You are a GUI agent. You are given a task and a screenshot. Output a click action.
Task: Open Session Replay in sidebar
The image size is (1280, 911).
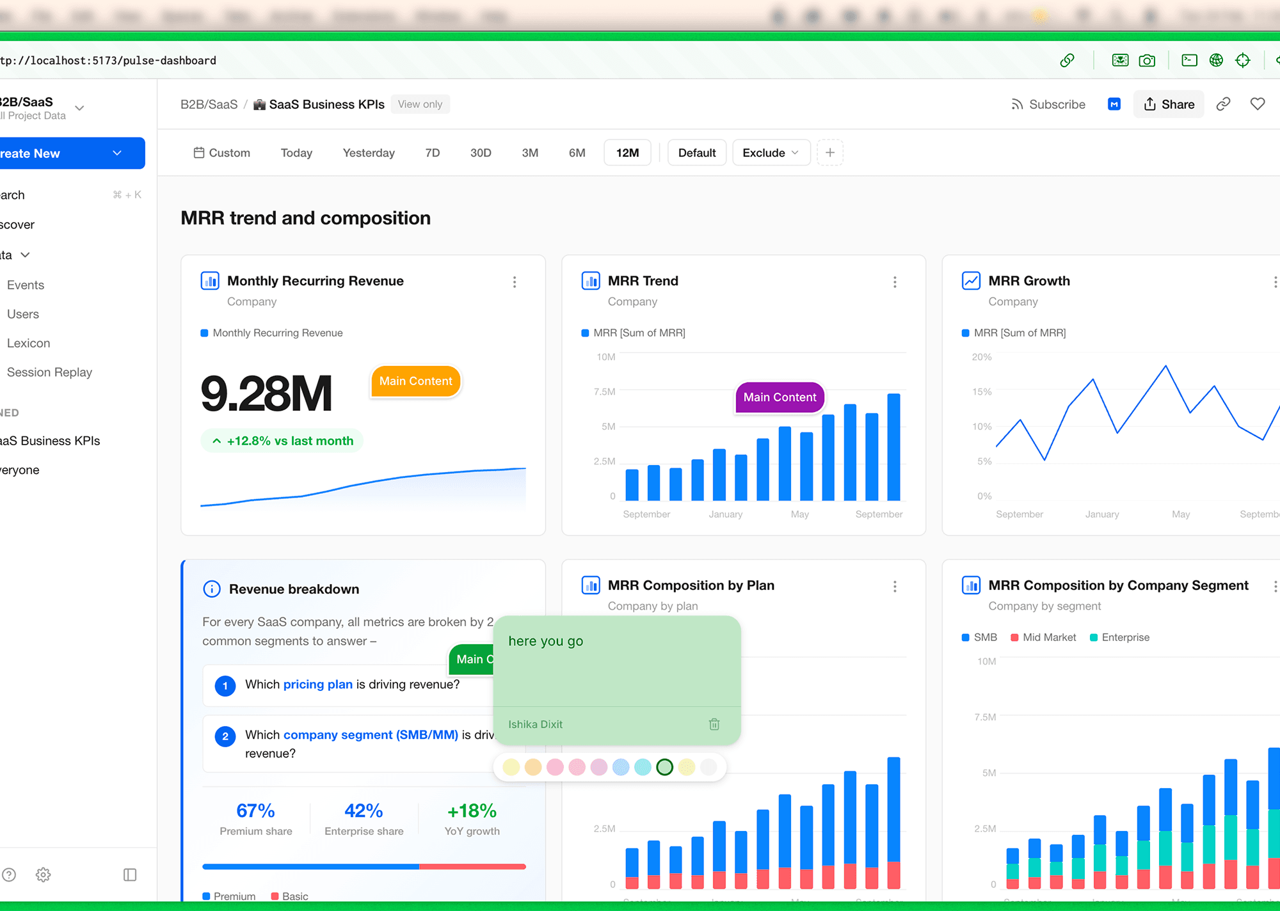pos(49,372)
